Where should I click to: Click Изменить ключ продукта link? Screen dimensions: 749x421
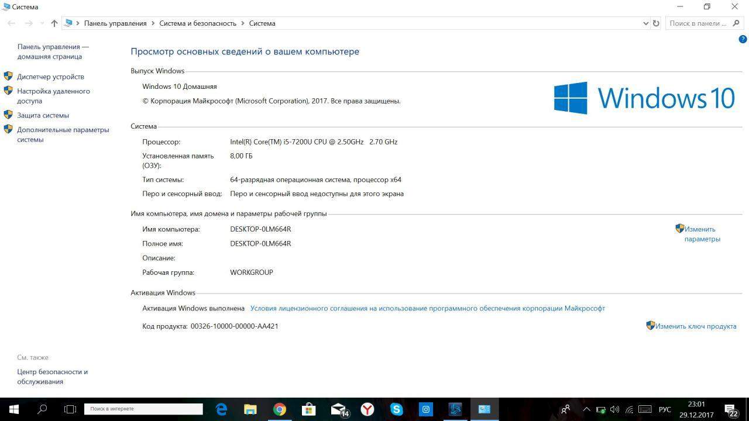coord(696,326)
